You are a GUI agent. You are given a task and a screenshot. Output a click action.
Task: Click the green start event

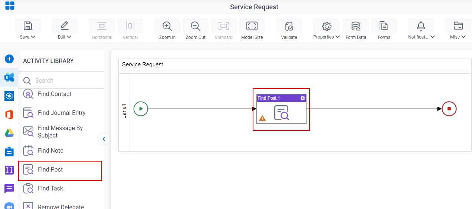[x=141, y=109]
